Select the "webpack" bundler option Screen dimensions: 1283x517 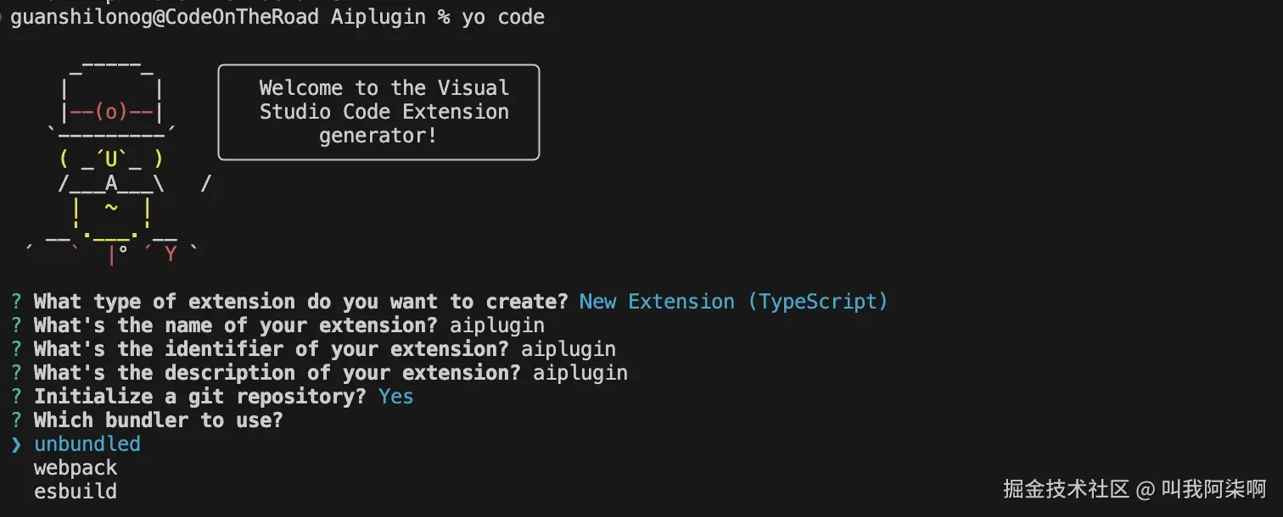(76, 468)
